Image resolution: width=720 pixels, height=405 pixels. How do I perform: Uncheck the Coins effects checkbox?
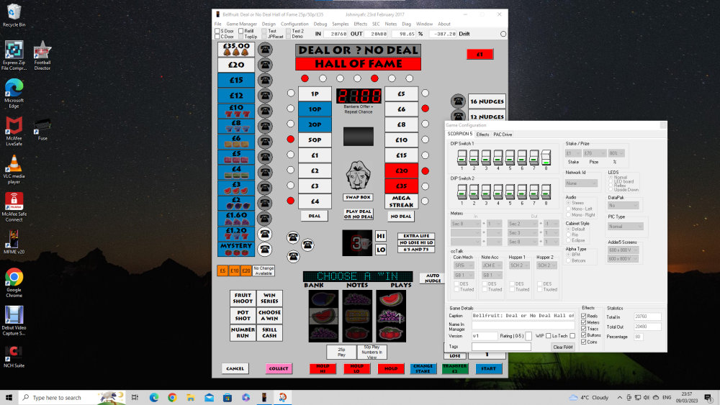point(584,342)
